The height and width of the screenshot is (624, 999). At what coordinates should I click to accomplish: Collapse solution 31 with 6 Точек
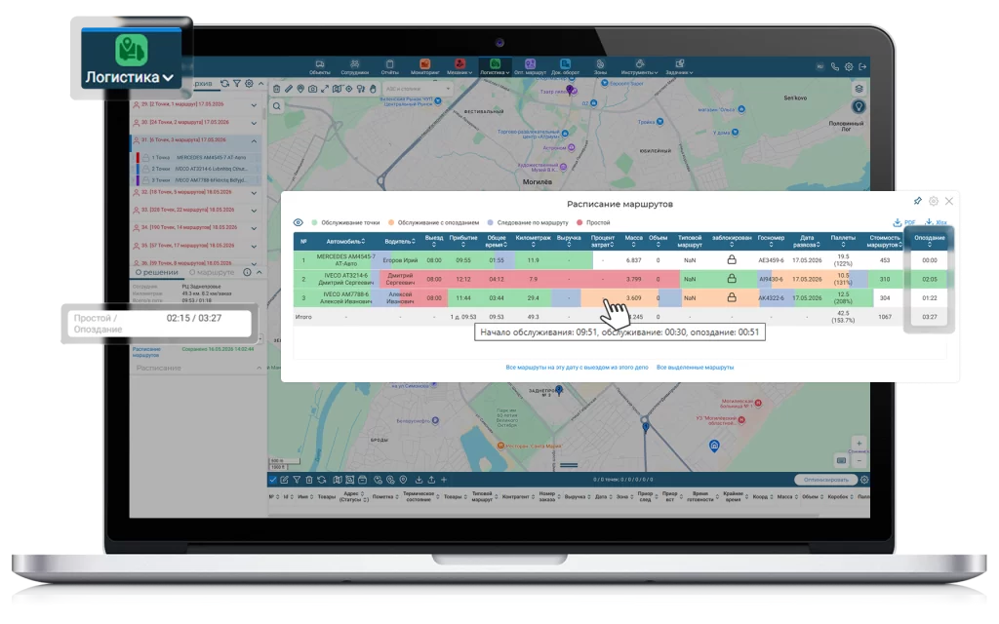tap(255, 140)
